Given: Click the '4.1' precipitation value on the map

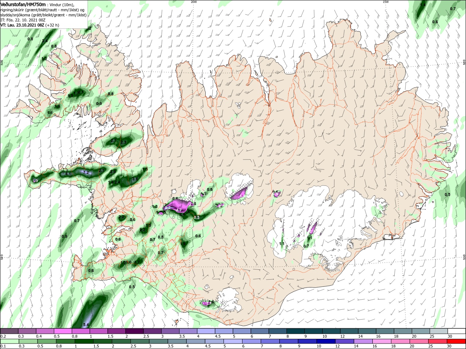Looking at the screenshot, I should click(68, 174).
